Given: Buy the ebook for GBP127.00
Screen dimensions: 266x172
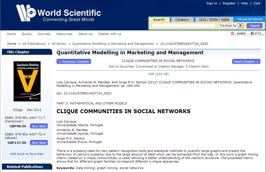Looking at the screenshot, I should [x=39, y=143].
